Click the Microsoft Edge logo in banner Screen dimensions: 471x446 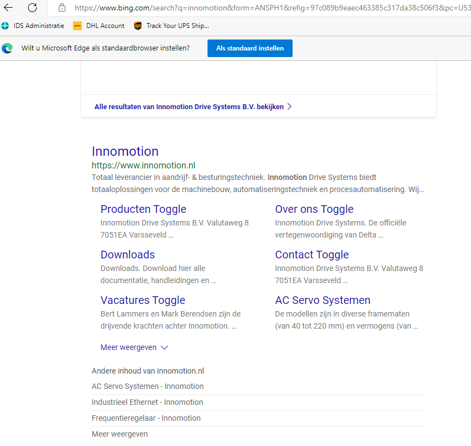(7, 48)
